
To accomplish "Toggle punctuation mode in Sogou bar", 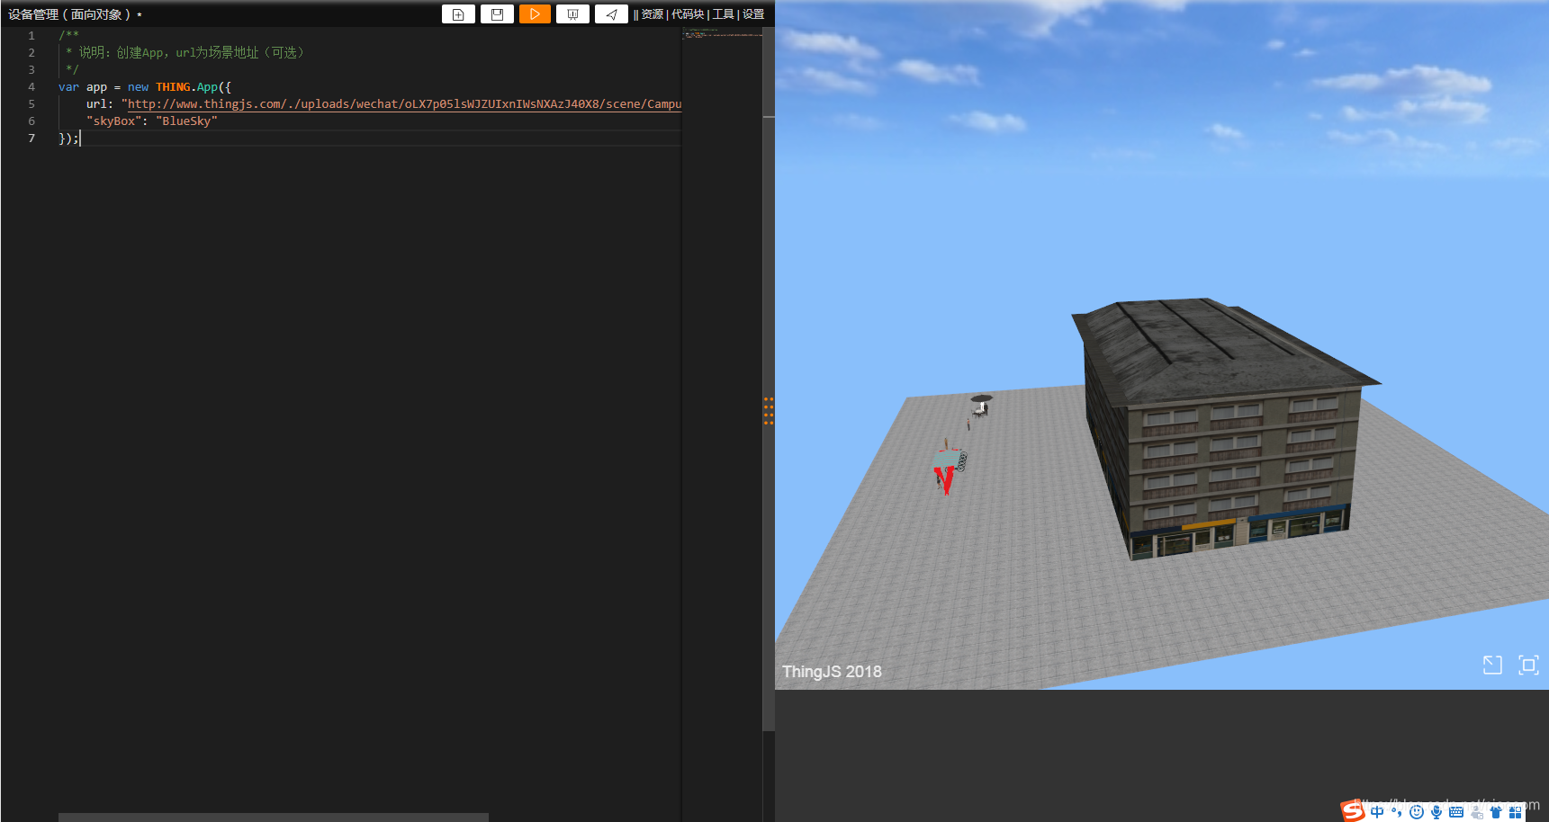I will point(1397,812).
